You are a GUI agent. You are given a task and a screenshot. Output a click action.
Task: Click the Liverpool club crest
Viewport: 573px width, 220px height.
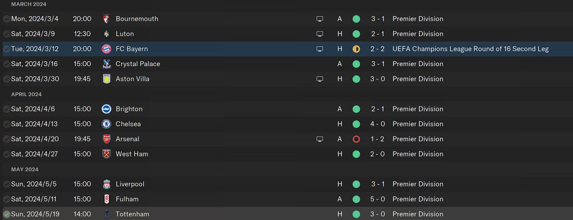click(x=106, y=184)
